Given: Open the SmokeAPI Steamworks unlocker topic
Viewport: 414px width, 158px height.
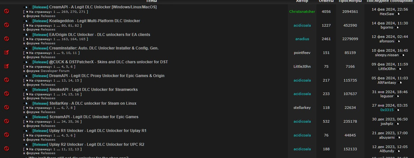Looking at the screenshot, I should tap(93, 90).
